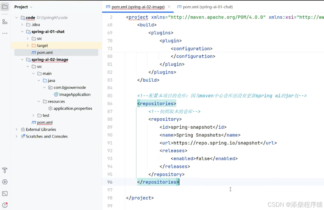The width and height of the screenshot is (324, 210).
Task: Expand the .idea folder node
Action: pyautogui.click(x=22, y=25)
